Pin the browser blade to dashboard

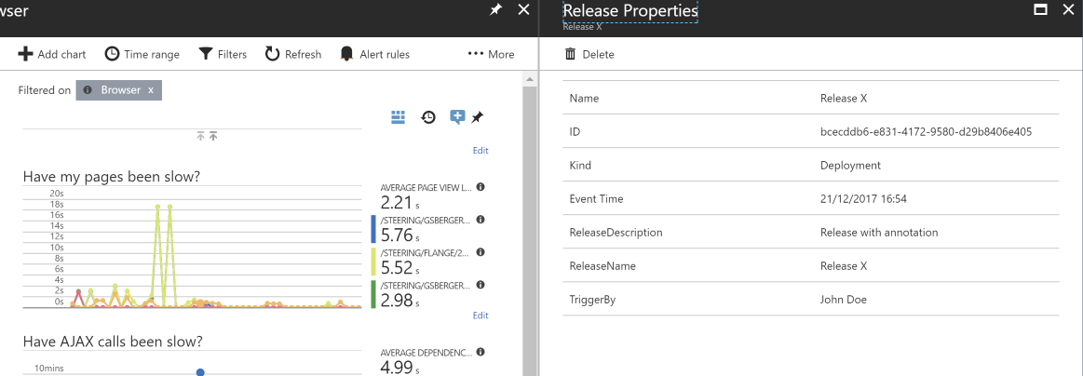(x=495, y=9)
